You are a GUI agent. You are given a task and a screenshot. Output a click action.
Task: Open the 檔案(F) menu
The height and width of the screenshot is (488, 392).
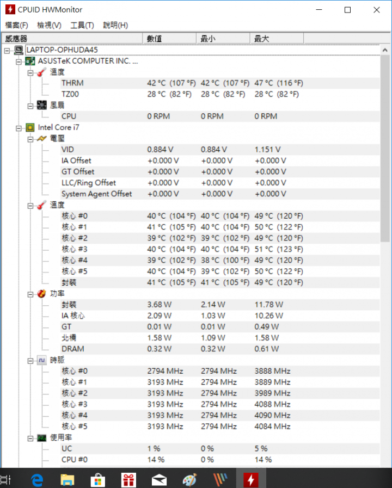(16, 25)
